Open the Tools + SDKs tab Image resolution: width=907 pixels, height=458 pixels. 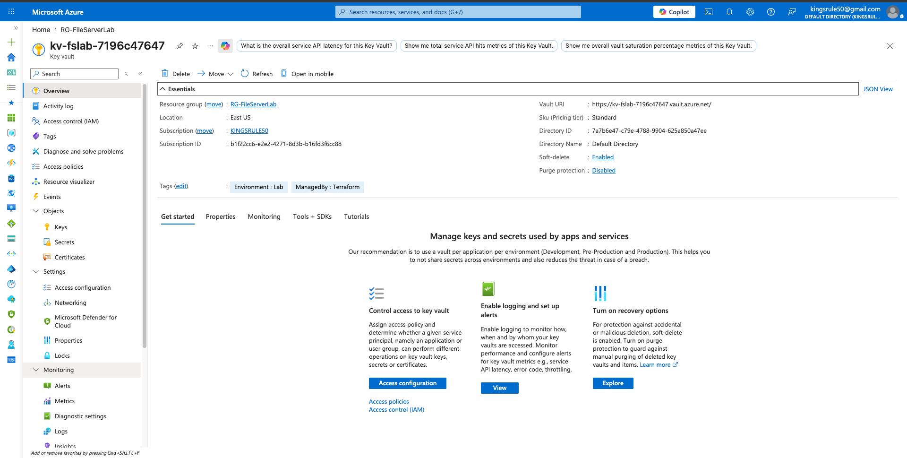click(x=312, y=216)
